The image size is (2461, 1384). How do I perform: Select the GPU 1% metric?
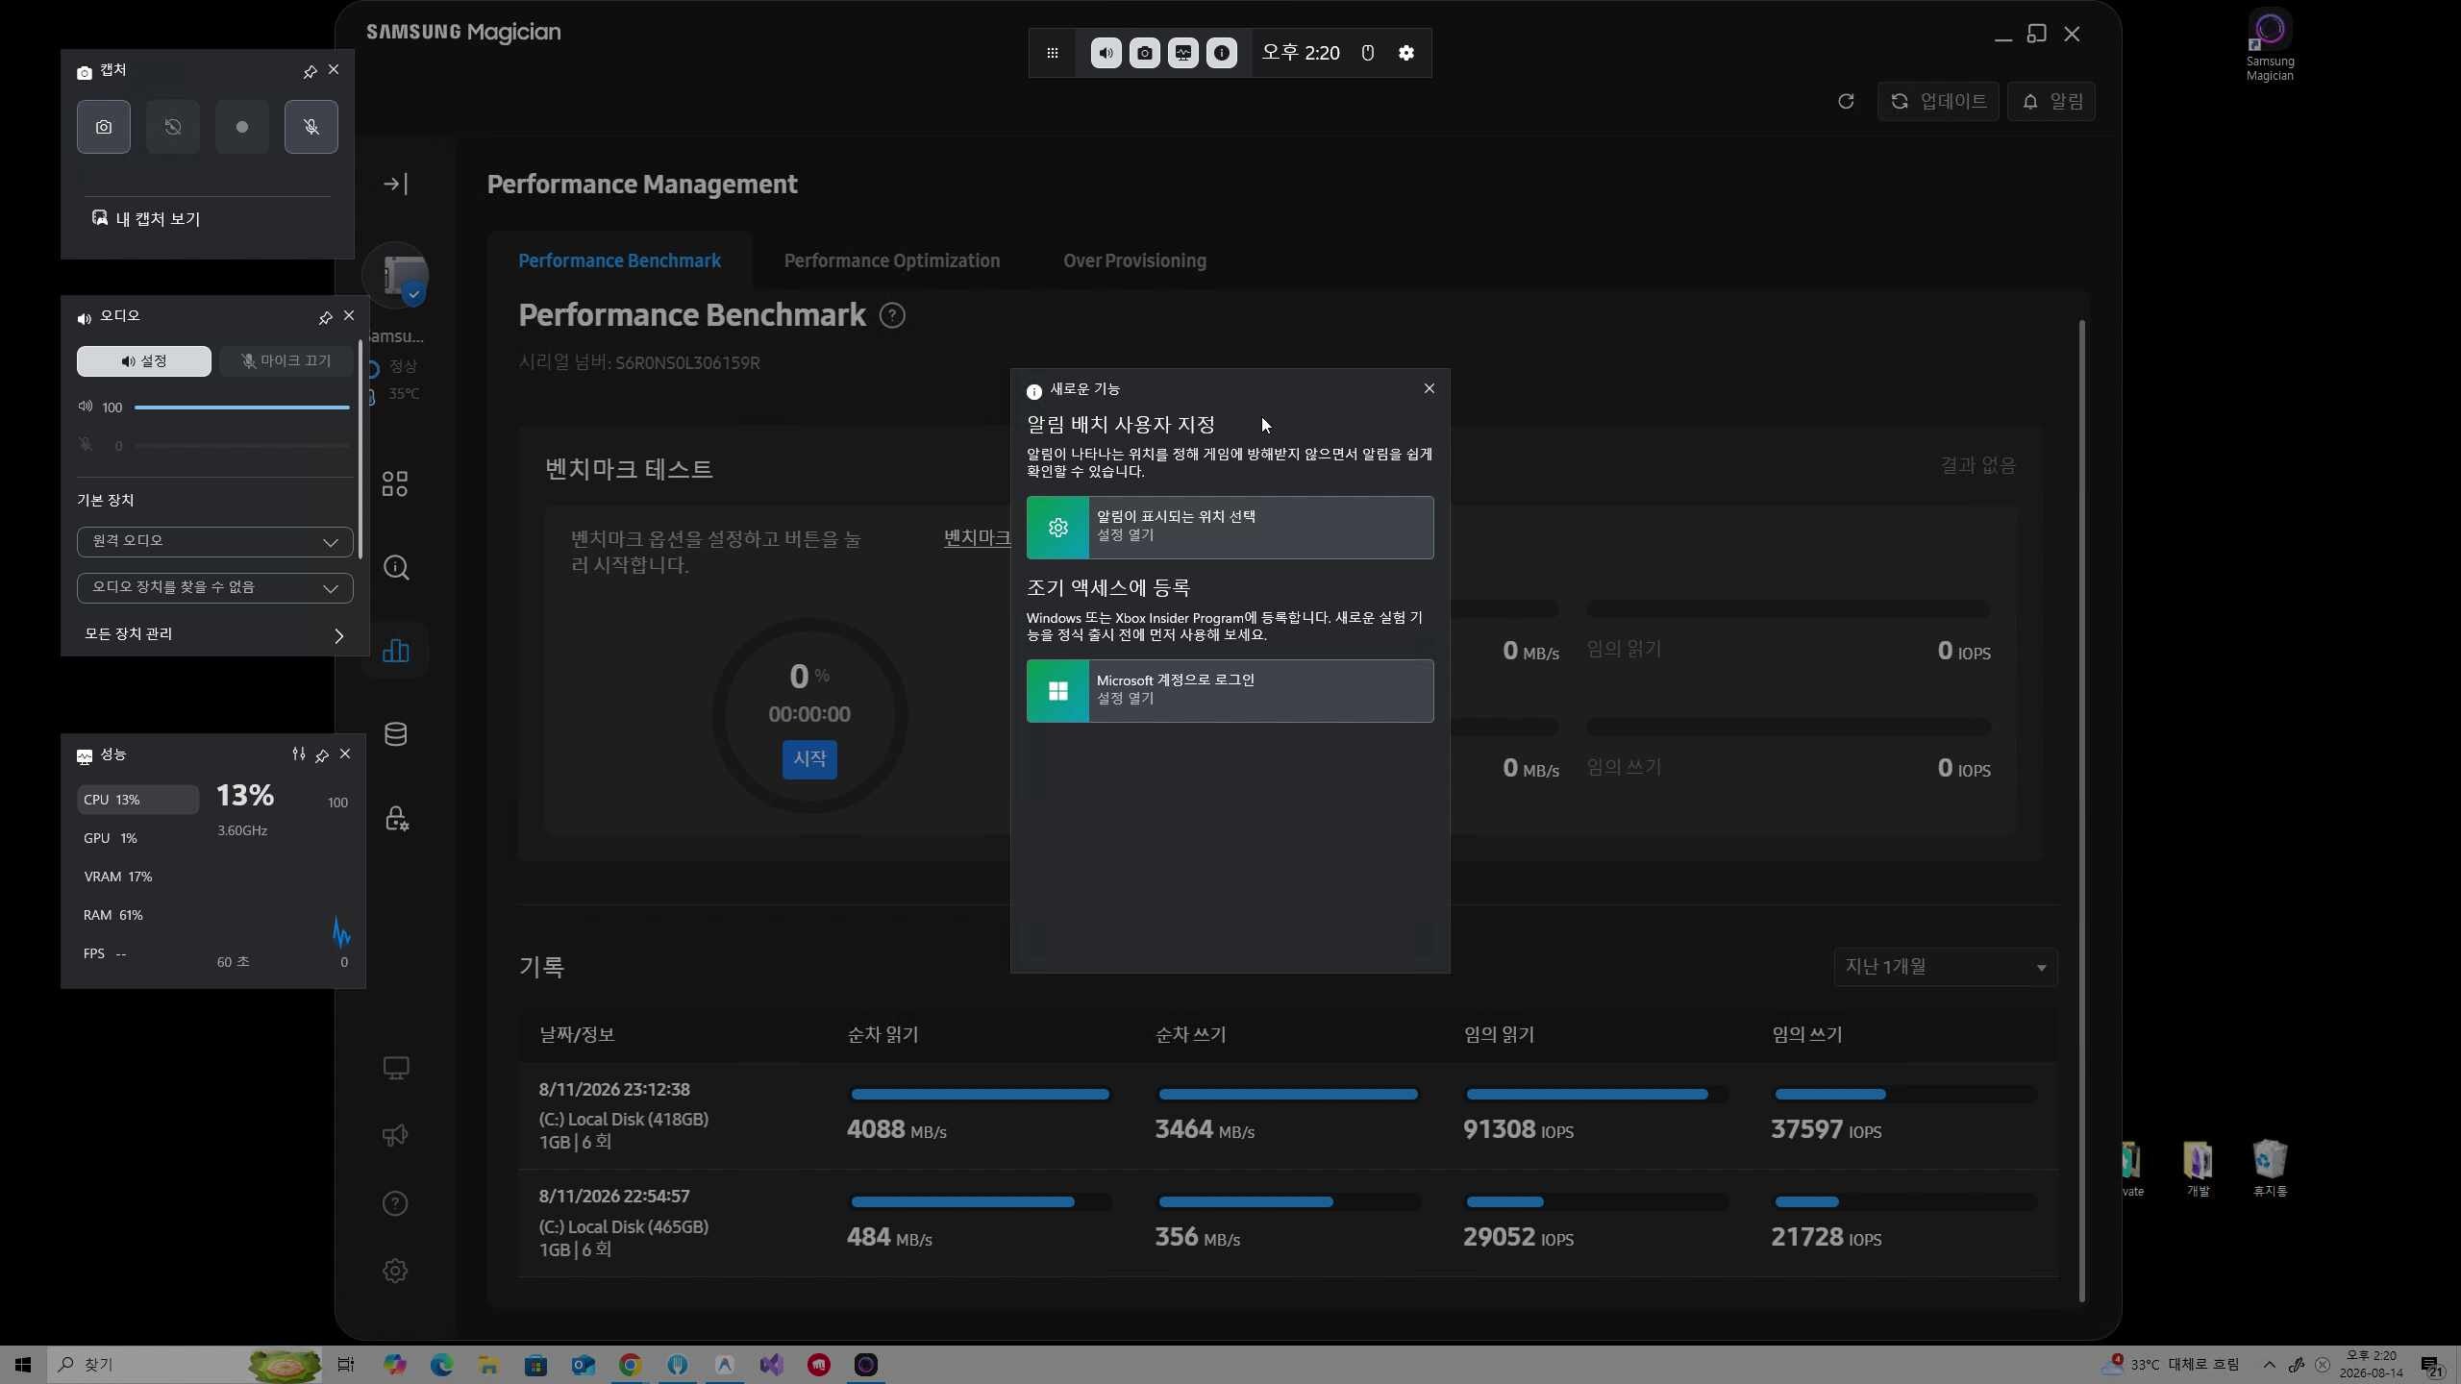click(x=138, y=838)
